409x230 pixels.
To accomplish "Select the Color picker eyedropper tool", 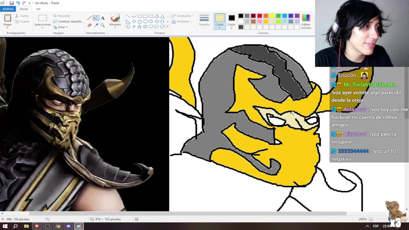I will pos(96,25).
